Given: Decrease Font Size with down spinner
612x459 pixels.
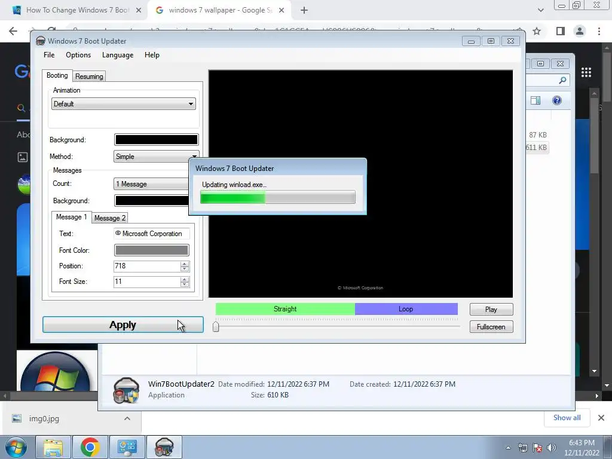Looking at the screenshot, I should (x=185, y=284).
